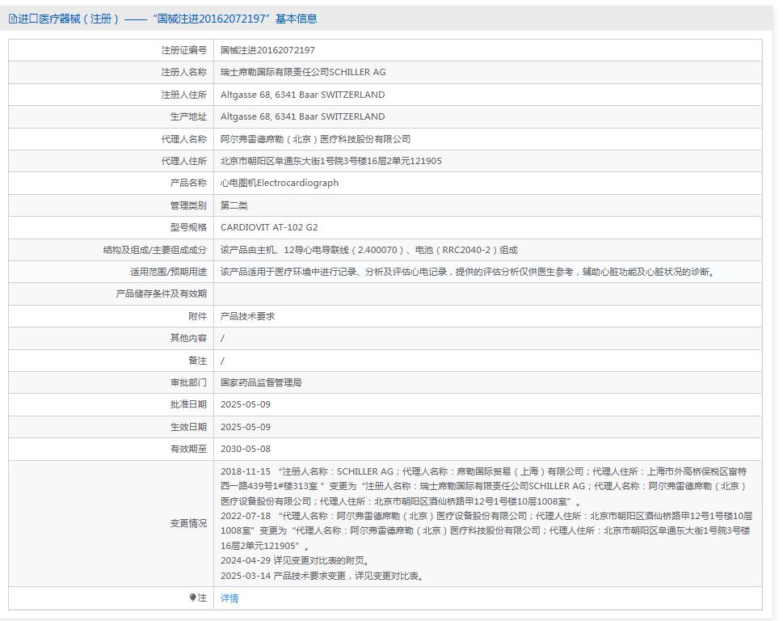This screenshot has width=783, height=621.
Task: Click the lightbulb icon beside 注
Action: click(192, 598)
